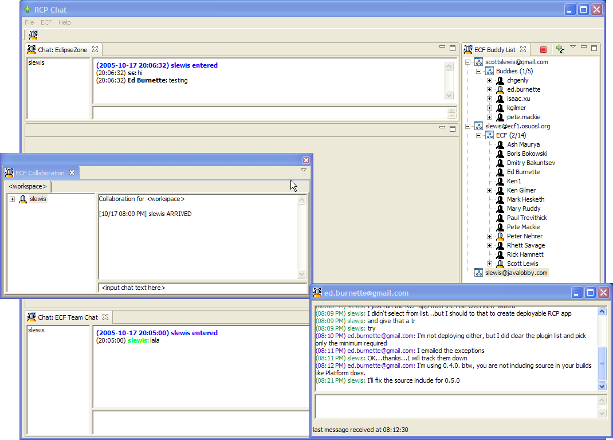This screenshot has height=440, width=613.
Task: Close the ECF Buddy List tab with its X
Action: [x=523, y=50]
